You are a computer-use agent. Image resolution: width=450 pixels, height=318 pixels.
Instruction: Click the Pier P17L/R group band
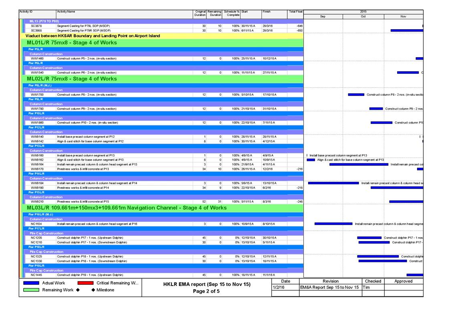pos(163,229)
